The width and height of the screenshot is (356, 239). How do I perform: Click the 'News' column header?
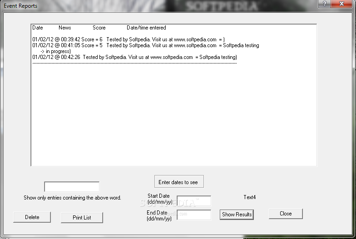click(x=64, y=28)
